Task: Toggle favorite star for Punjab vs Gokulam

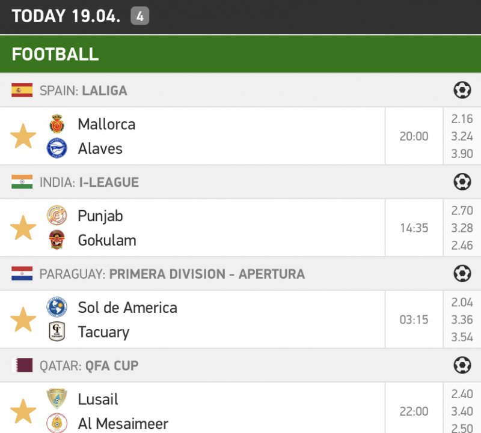Action: [23, 228]
